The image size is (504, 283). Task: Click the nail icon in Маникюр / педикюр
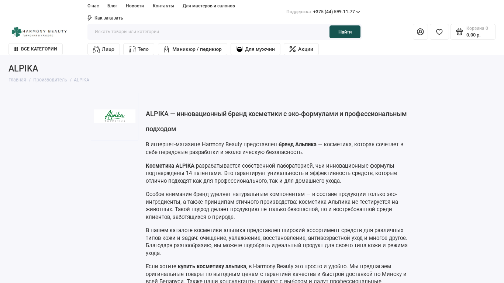166,49
